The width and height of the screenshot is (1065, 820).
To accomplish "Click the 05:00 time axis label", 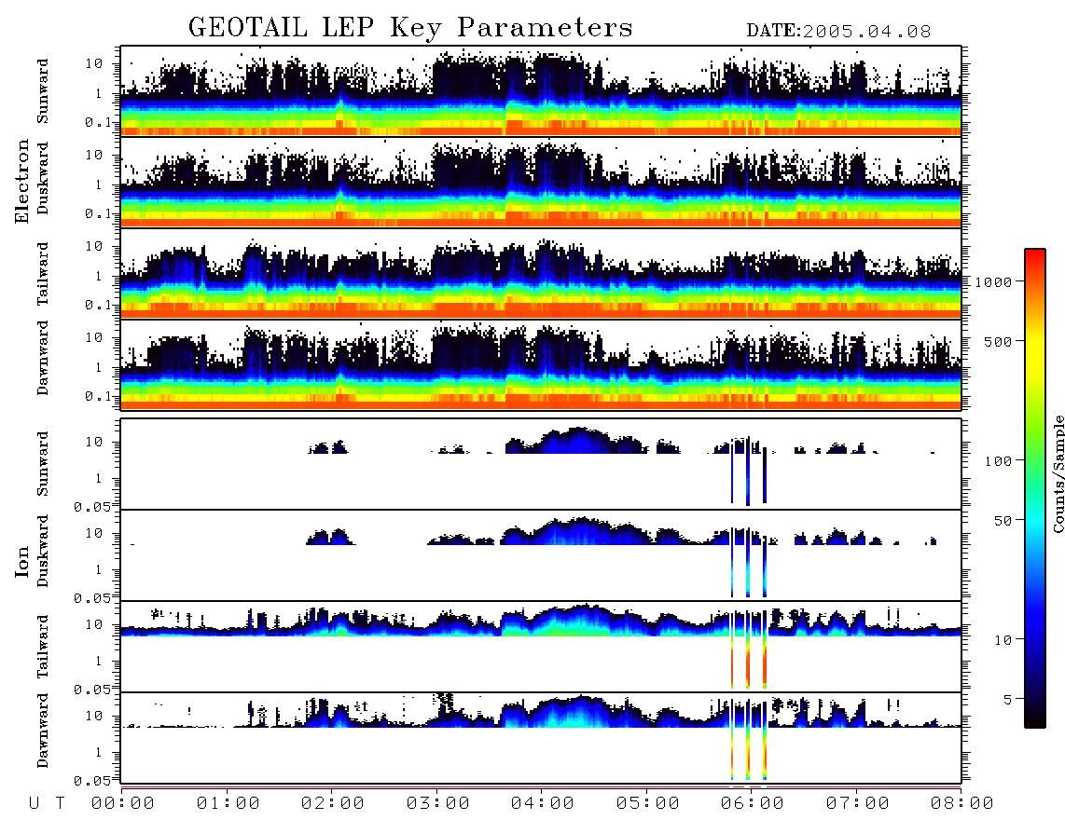I will point(648,803).
